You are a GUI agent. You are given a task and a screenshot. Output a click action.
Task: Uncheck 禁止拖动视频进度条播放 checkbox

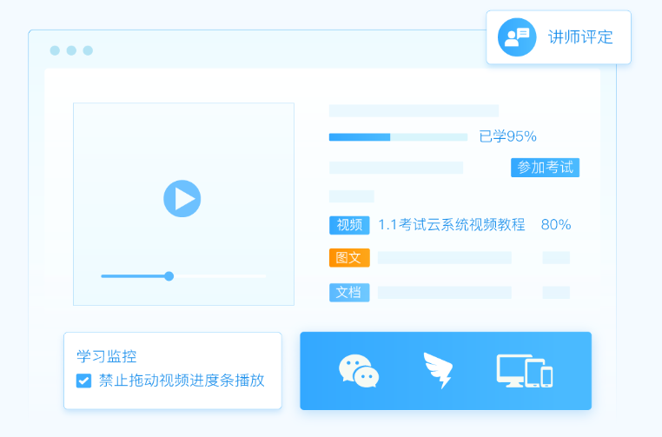[x=83, y=381]
